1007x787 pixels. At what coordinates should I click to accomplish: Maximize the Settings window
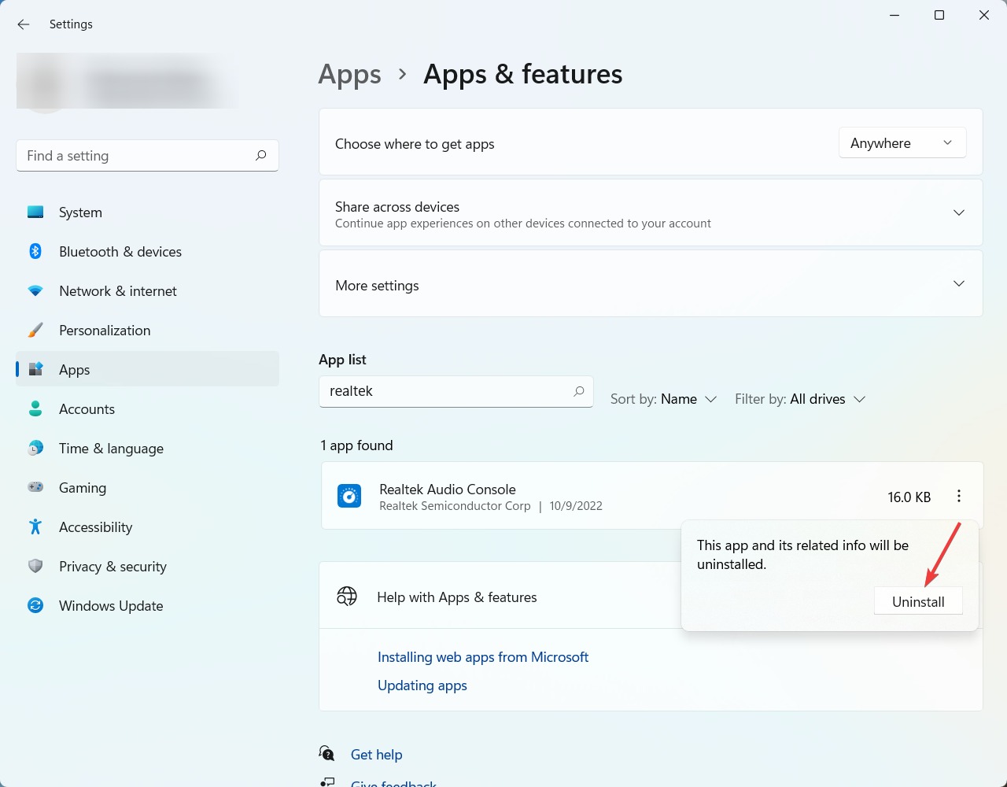(x=939, y=15)
